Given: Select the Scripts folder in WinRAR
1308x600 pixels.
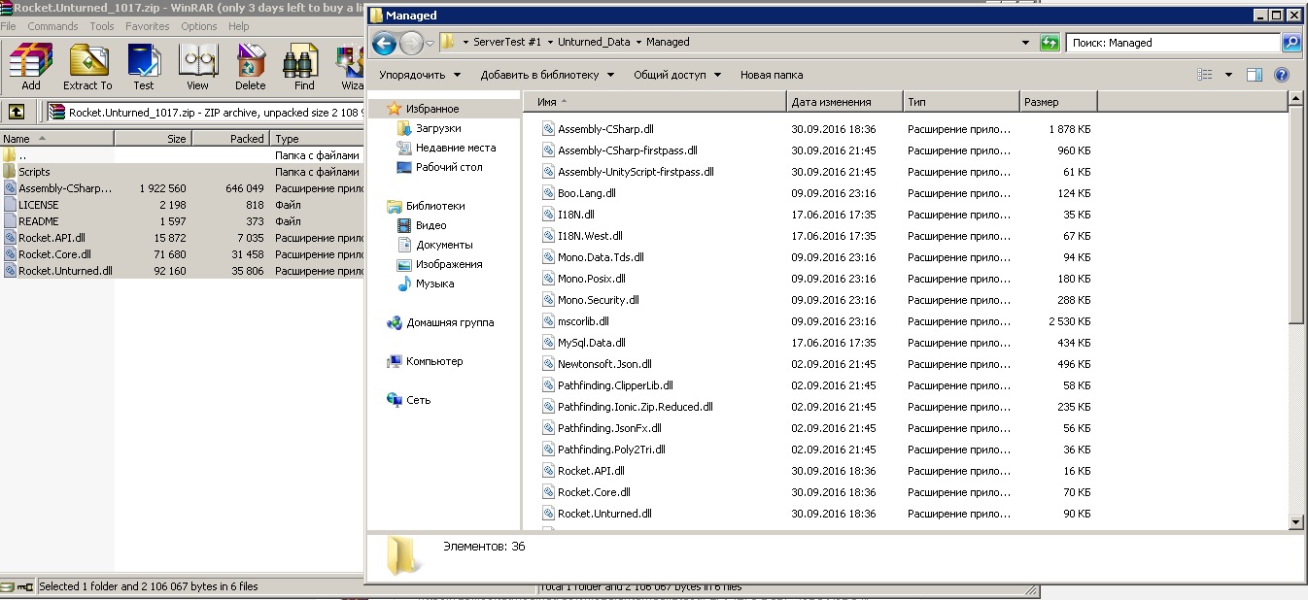Looking at the screenshot, I should click(x=34, y=172).
